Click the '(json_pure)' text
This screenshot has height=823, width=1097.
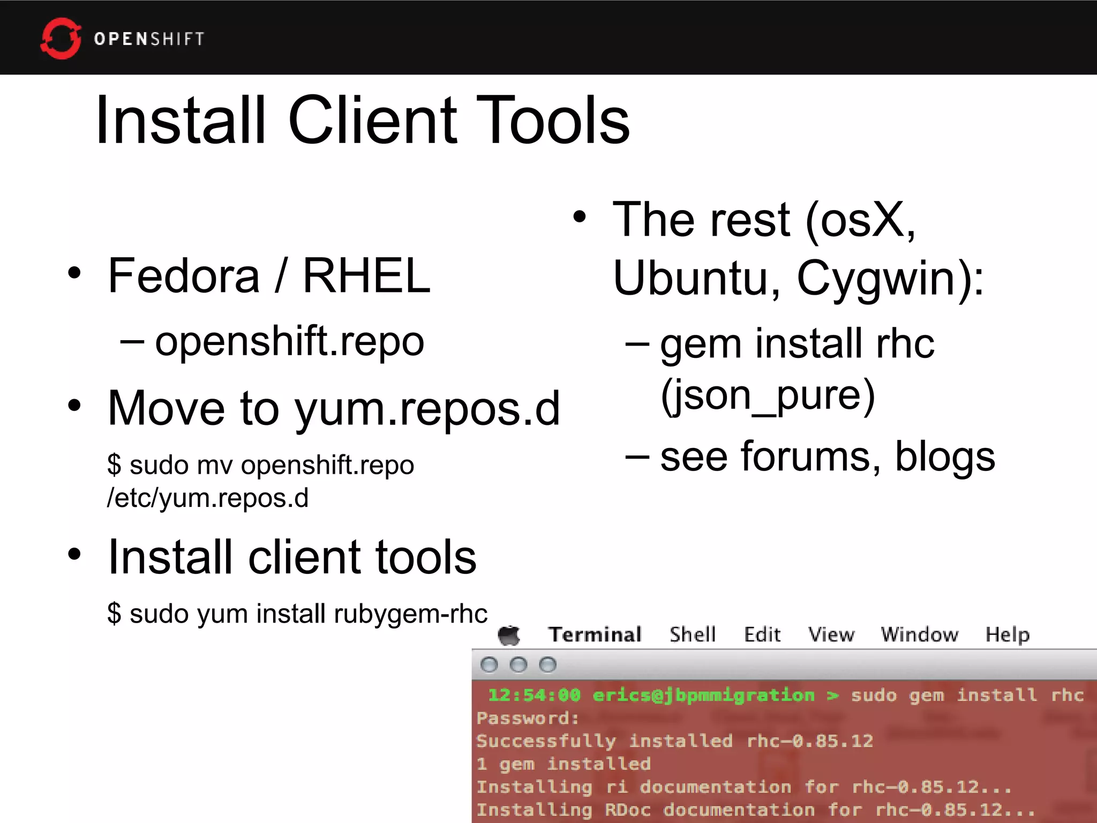coord(768,396)
